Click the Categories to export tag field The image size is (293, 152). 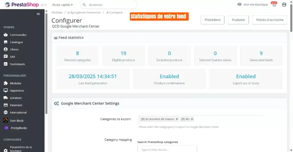click(201, 119)
